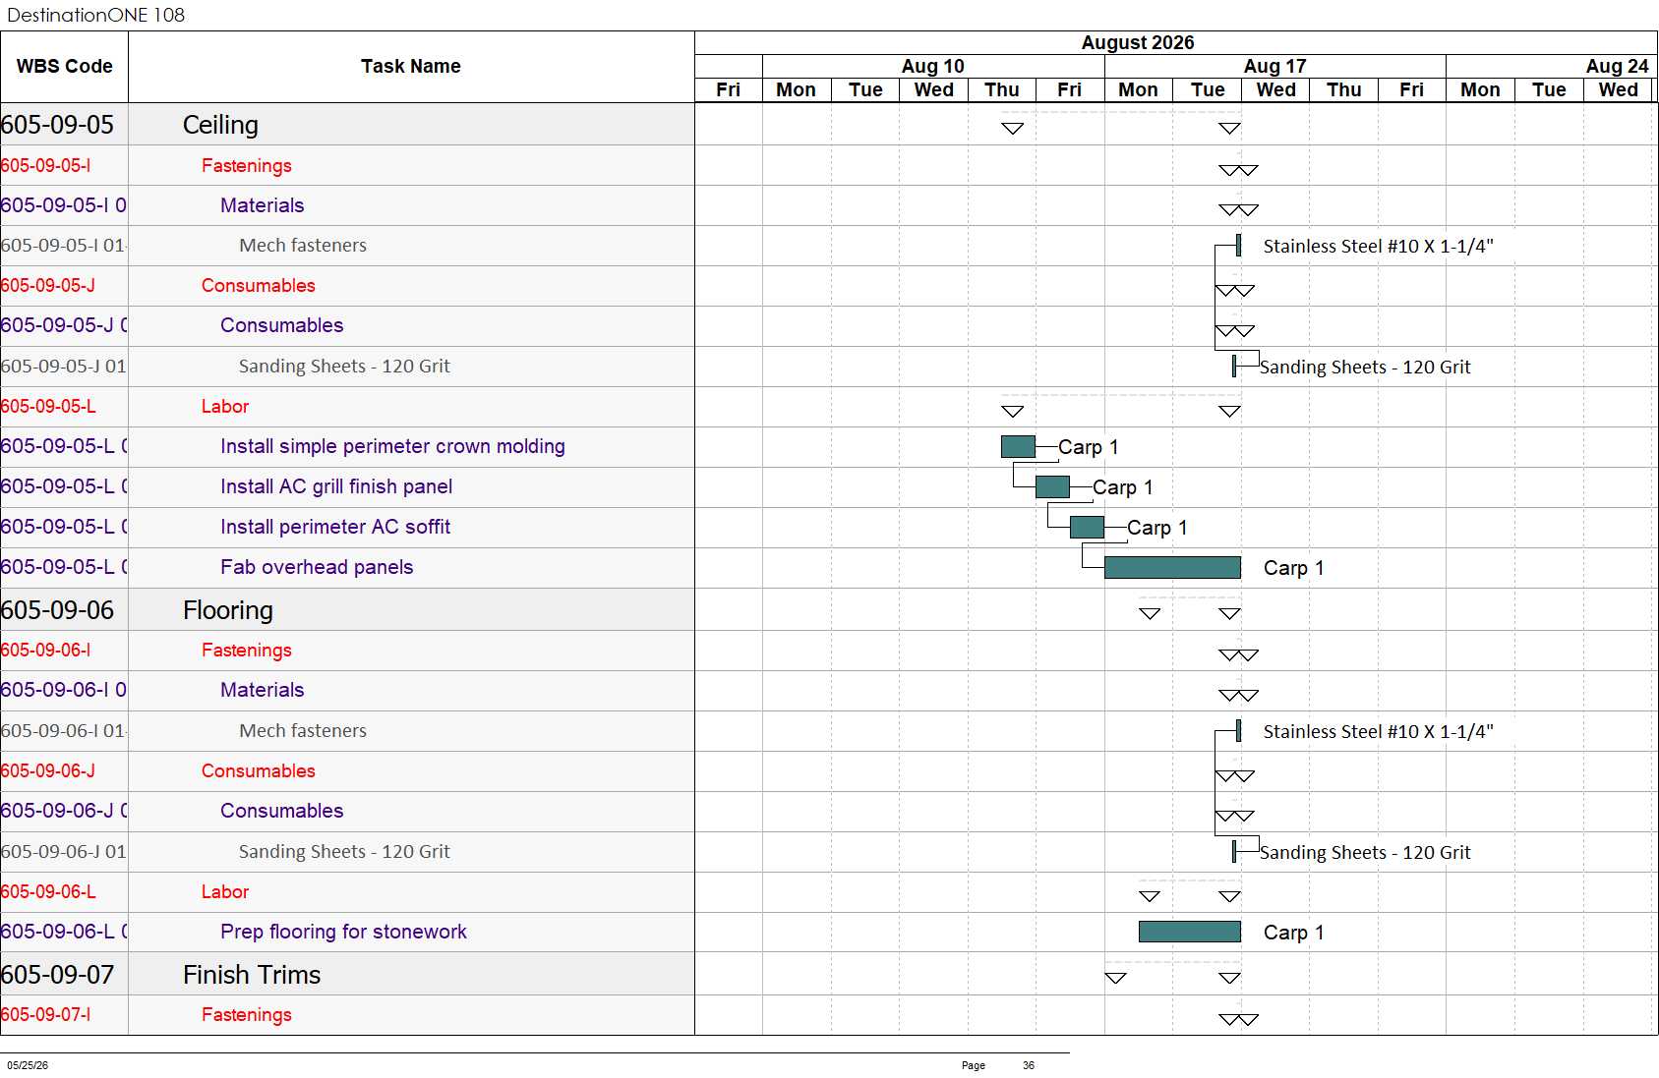The width and height of the screenshot is (1659, 1078).
Task: Click the Ceiling Labor summary start triangle
Action: coord(1013,412)
